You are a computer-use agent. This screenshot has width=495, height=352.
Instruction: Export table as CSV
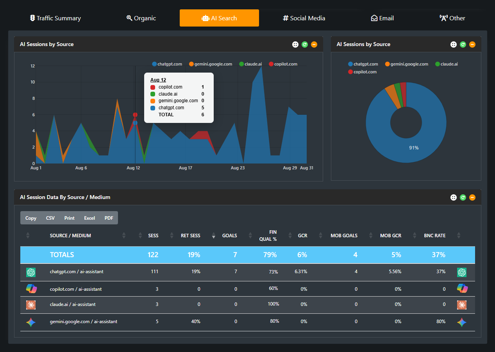pyautogui.click(x=50, y=218)
